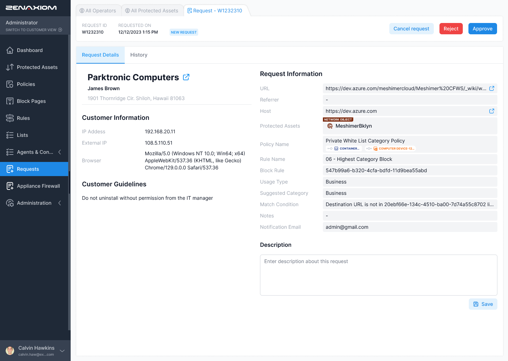
Task: Click the Requests icon in sidebar
Action: 10,169
